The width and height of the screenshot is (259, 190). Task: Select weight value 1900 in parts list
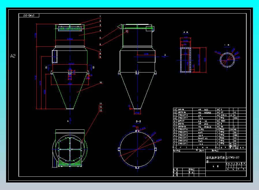235,135
